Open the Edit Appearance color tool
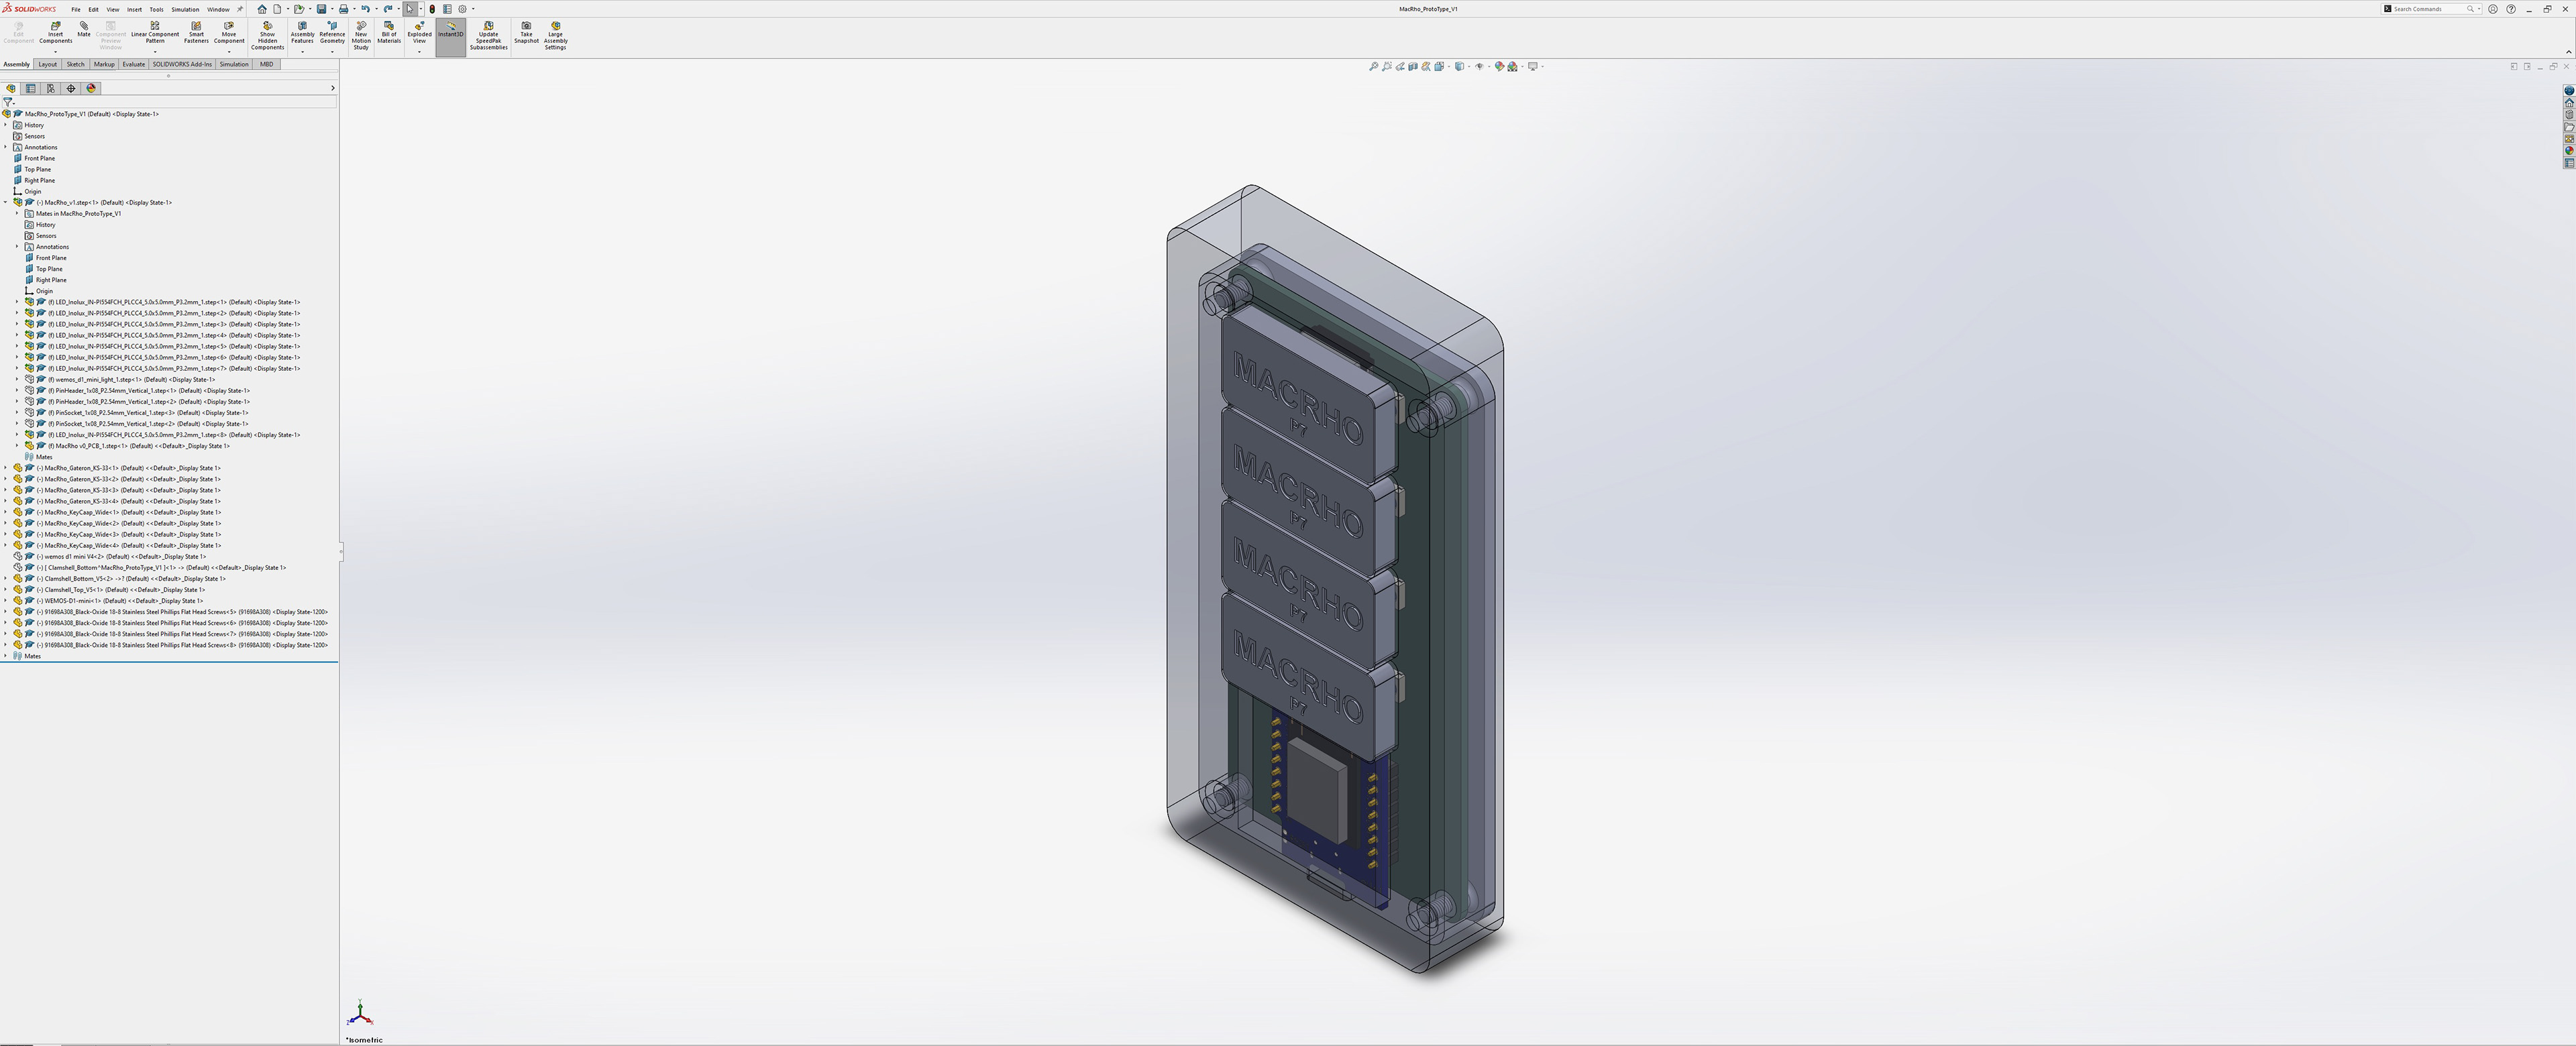Image resolution: width=2576 pixels, height=1046 pixels. (x=1499, y=66)
